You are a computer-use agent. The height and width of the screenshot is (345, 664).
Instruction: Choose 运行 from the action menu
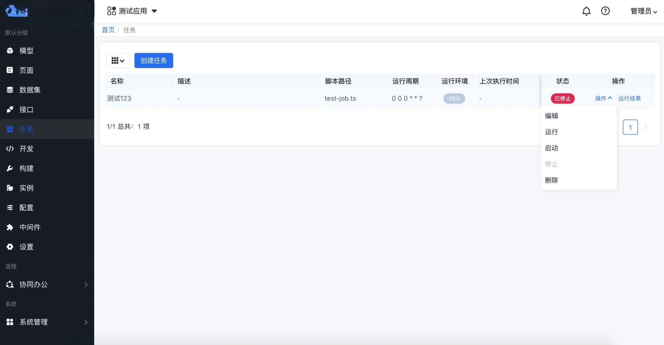[579, 132]
